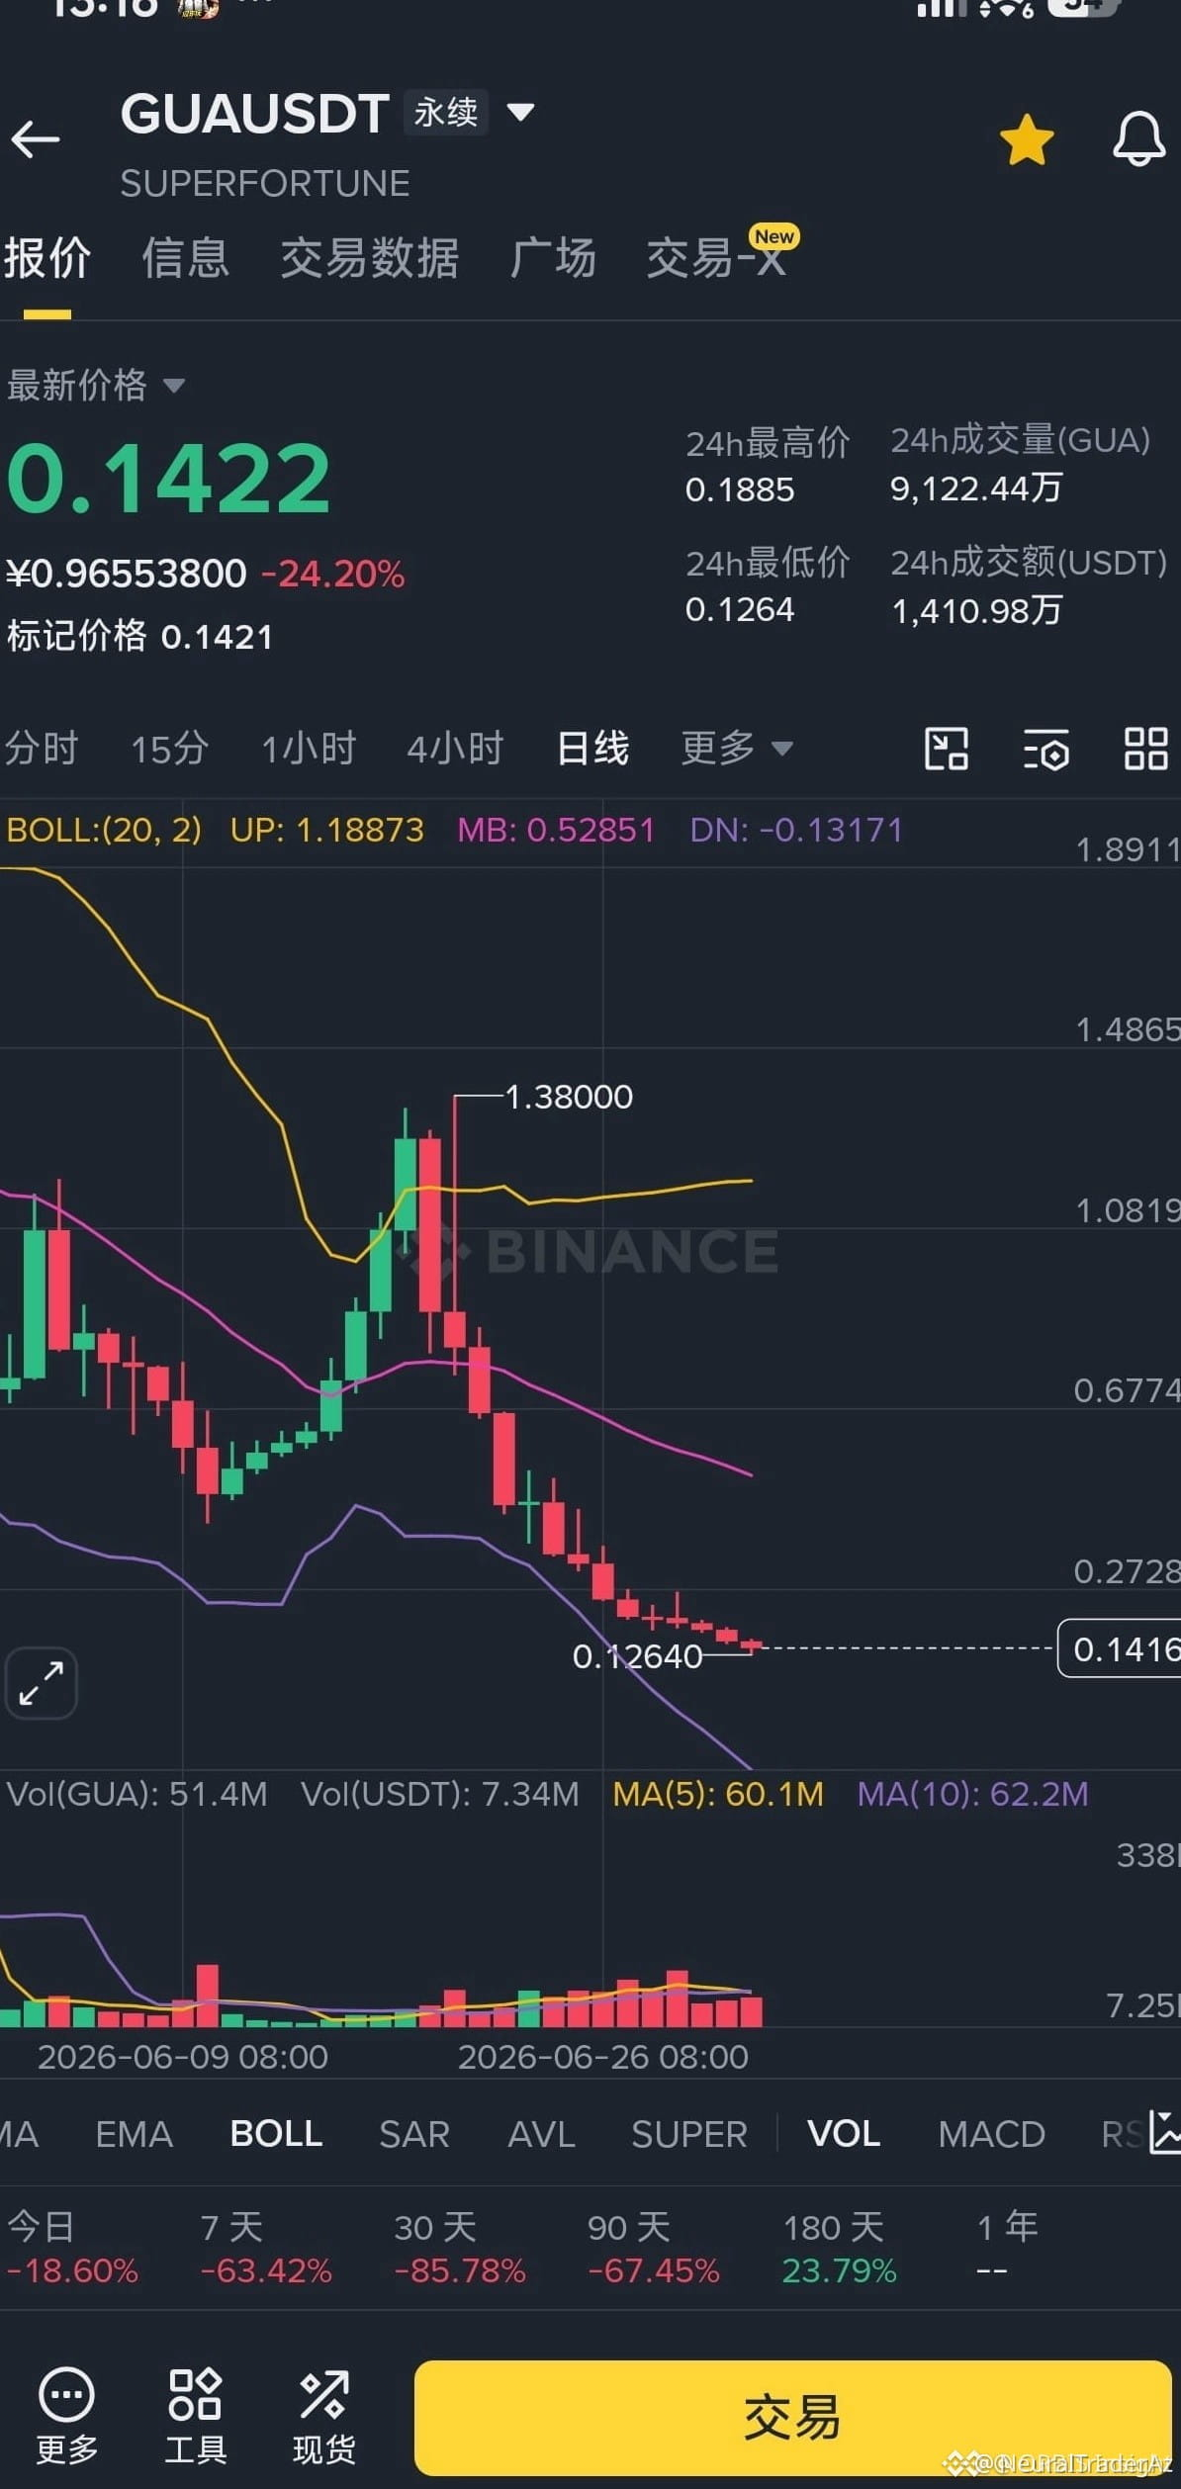Switch to 报价 tab
This screenshot has width=1181, height=2489.
pyautogui.click(x=47, y=259)
